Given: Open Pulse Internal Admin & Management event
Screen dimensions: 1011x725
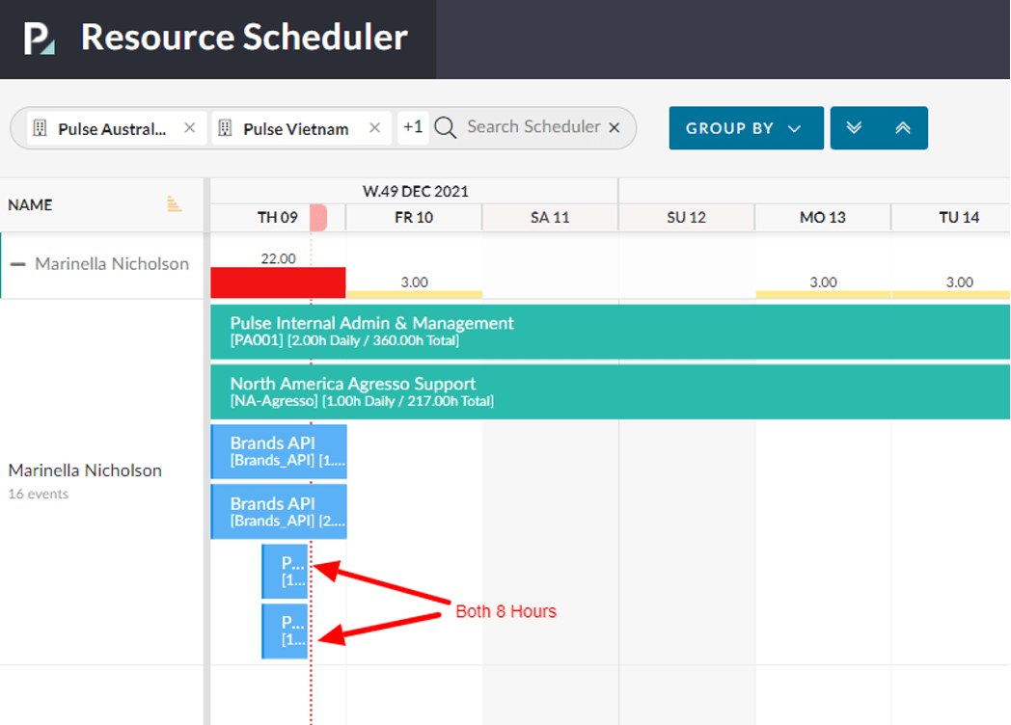Looking at the screenshot, I should (610, 332).
